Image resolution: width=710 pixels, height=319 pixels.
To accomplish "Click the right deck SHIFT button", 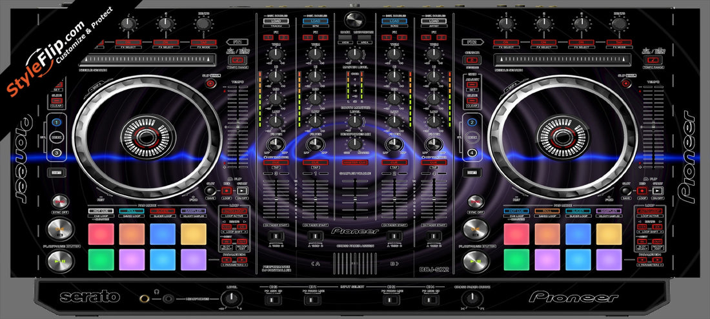I will pos(472,172).
